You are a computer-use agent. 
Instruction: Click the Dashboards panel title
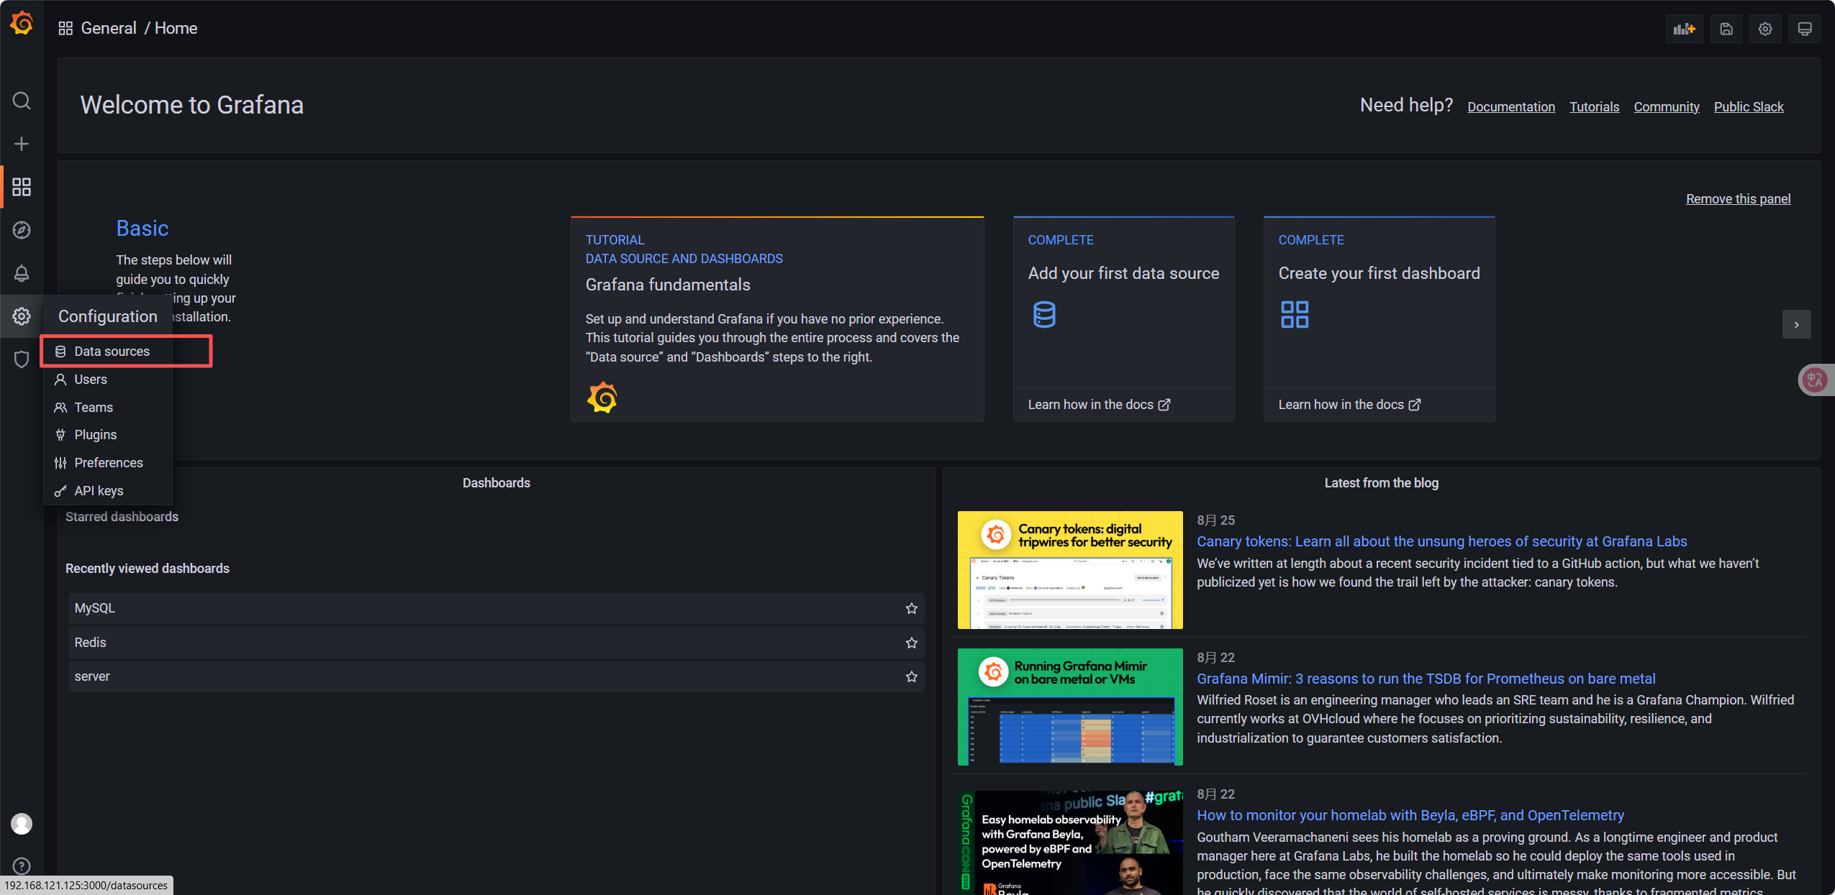(496, 483)
